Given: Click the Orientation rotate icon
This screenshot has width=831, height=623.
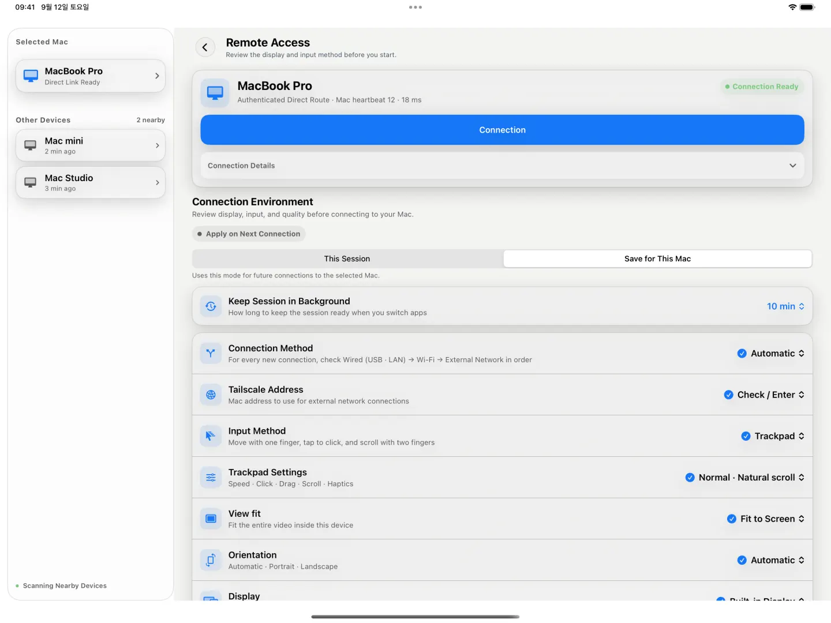Looking at the screenshot, I should pyautogui.click(x=211, y=560).
